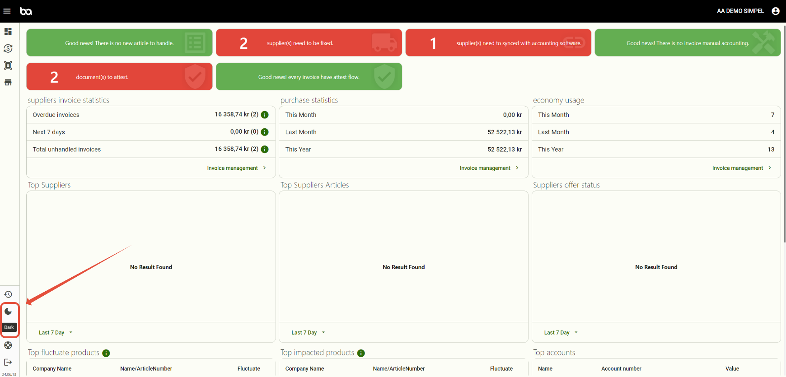Click the link icon on the accounting sync card
786x377 pixels.
click(x=574, y=42)
